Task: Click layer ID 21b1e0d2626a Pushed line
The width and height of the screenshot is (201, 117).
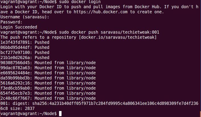Action: (25, 58)
